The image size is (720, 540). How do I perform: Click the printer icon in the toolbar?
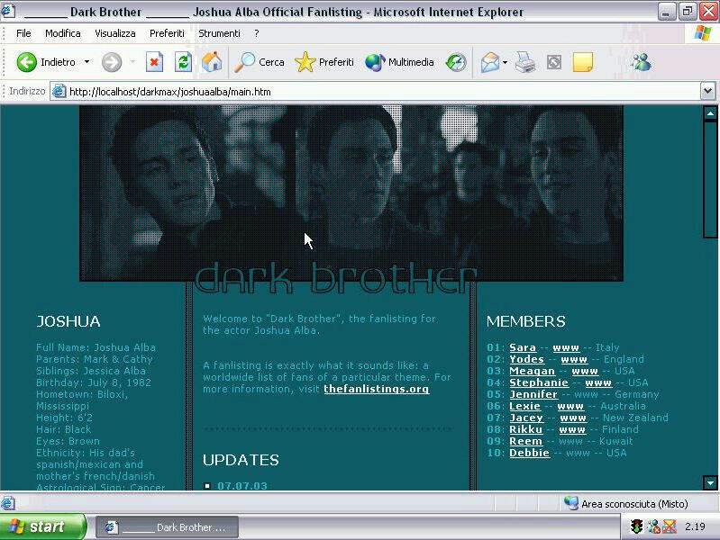(526, 62)
